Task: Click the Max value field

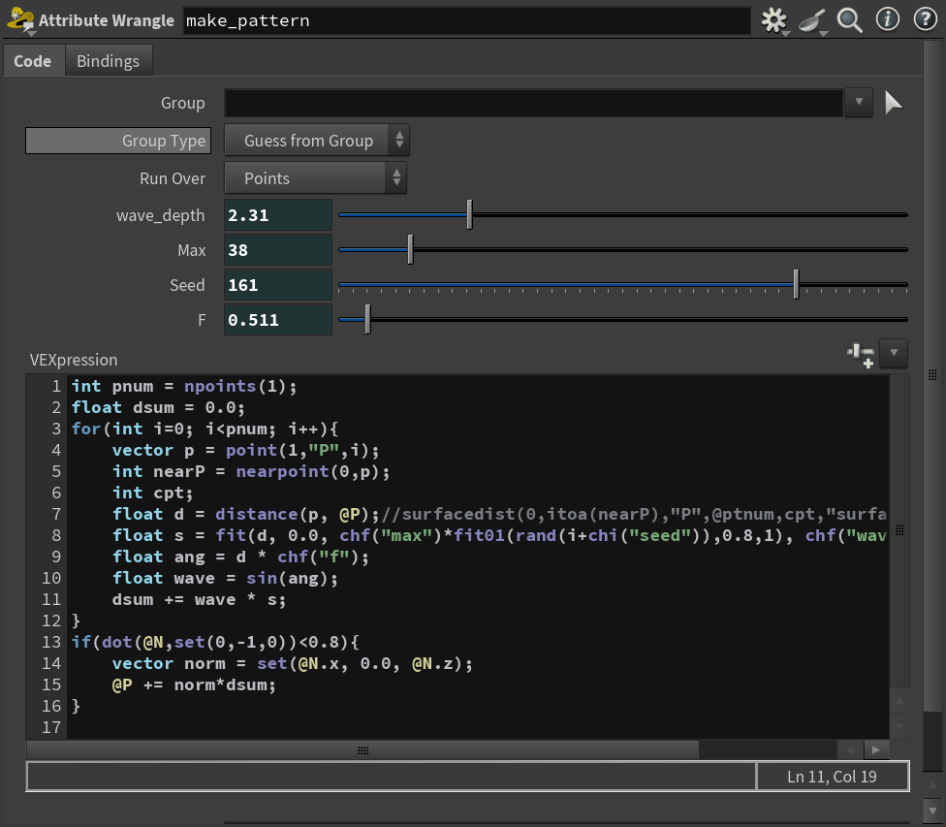Action: pyautogui.click(x=277, y=250)
